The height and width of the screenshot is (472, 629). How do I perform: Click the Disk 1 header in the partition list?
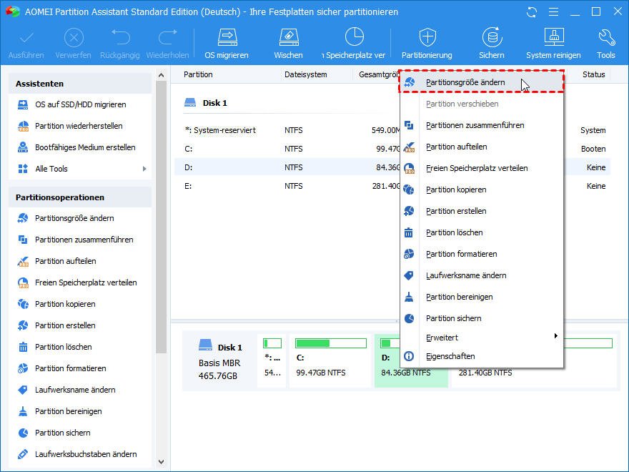tap(205, 103)
